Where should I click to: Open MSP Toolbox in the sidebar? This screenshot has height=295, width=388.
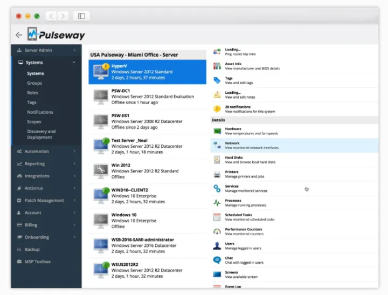[38, 262]
